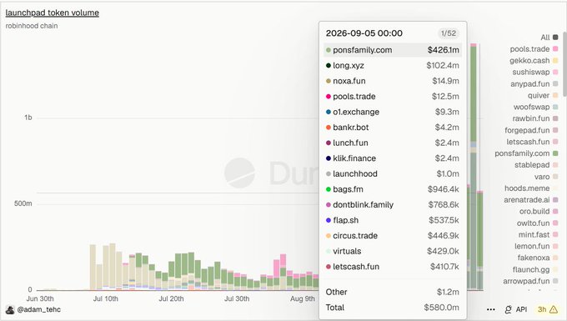Click the warning triangle icon
This screenshot has width=567, height=321.
coord(554,309)
